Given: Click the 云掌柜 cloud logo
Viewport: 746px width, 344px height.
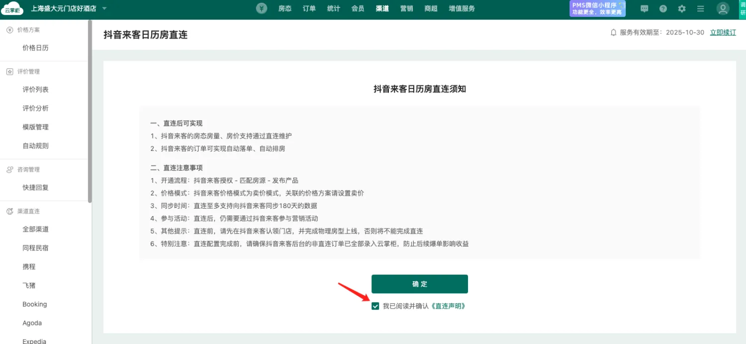Looking at the screenshot, I should pos(11,8).
